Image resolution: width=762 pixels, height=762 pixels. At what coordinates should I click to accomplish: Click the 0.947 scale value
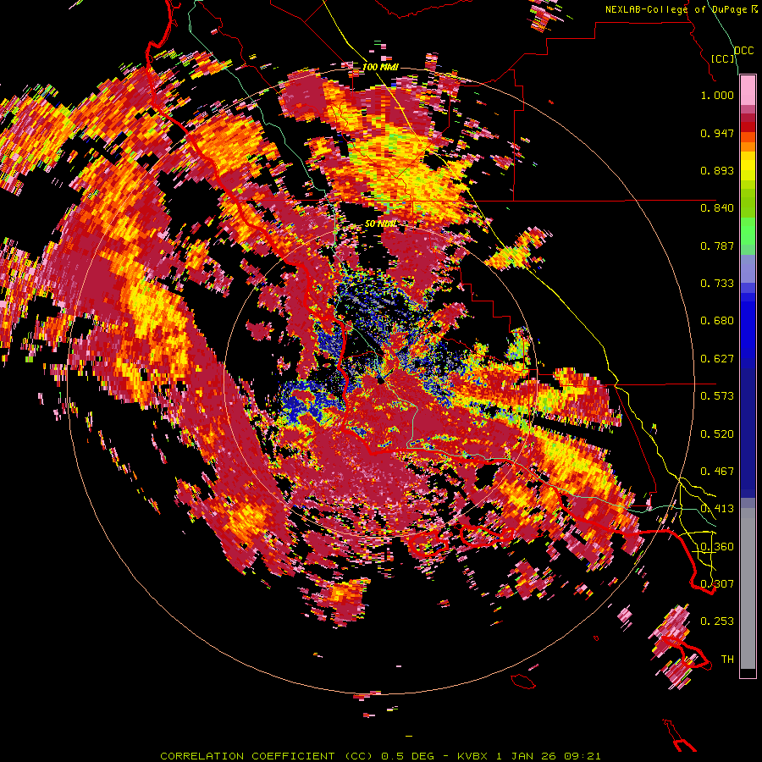tap(717, 133)
